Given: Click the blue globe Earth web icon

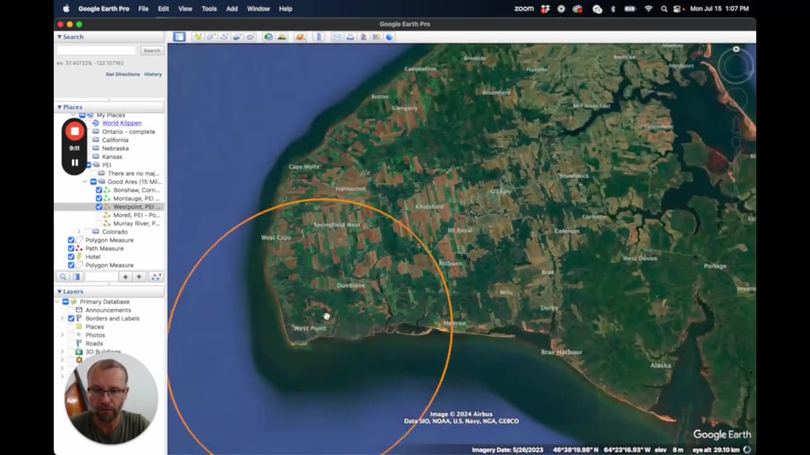Looking at the screenshot, I should tap(389, 37).
